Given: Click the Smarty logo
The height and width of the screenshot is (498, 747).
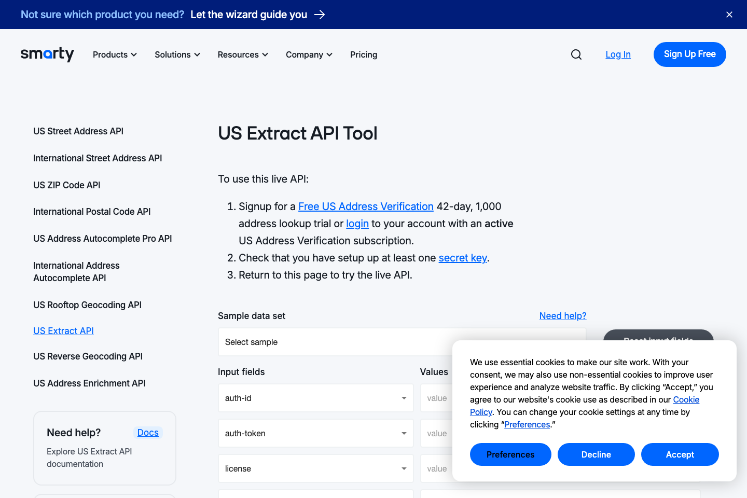Looking at the screenshot, I should [x=47, y=54].
